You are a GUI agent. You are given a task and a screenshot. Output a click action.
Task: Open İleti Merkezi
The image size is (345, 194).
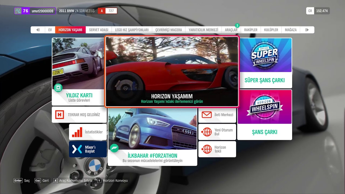(x=217, y=115)
